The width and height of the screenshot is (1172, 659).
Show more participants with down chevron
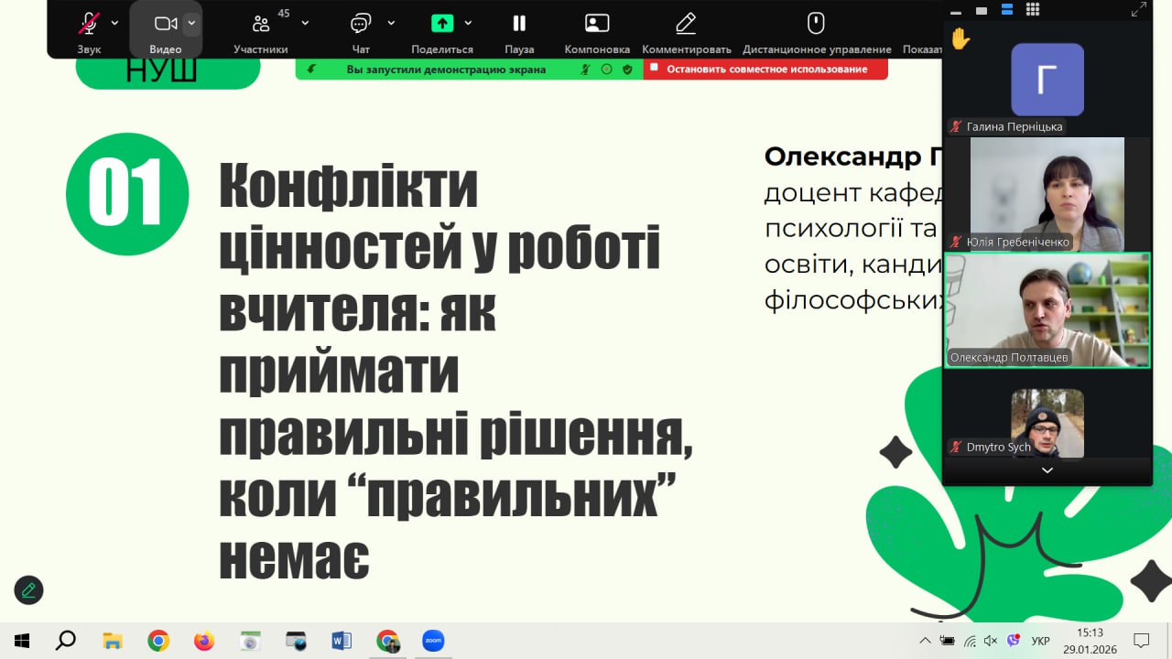coord(1047,470)
